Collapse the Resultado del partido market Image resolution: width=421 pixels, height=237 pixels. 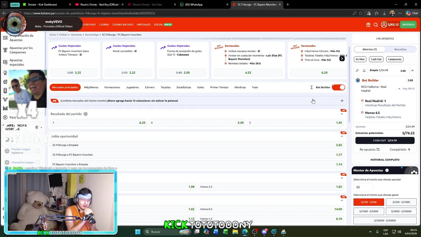342,114
